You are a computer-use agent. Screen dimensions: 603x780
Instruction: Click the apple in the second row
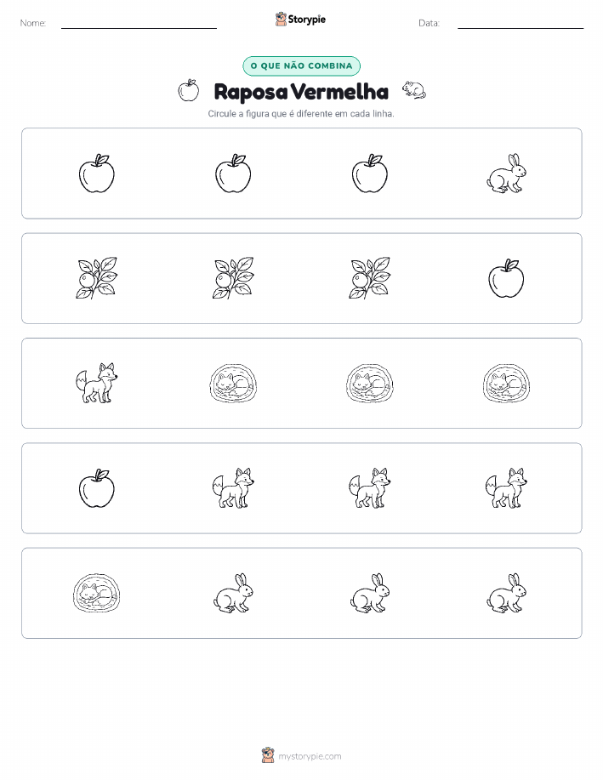pyautogui.click(x=506, y=279)
